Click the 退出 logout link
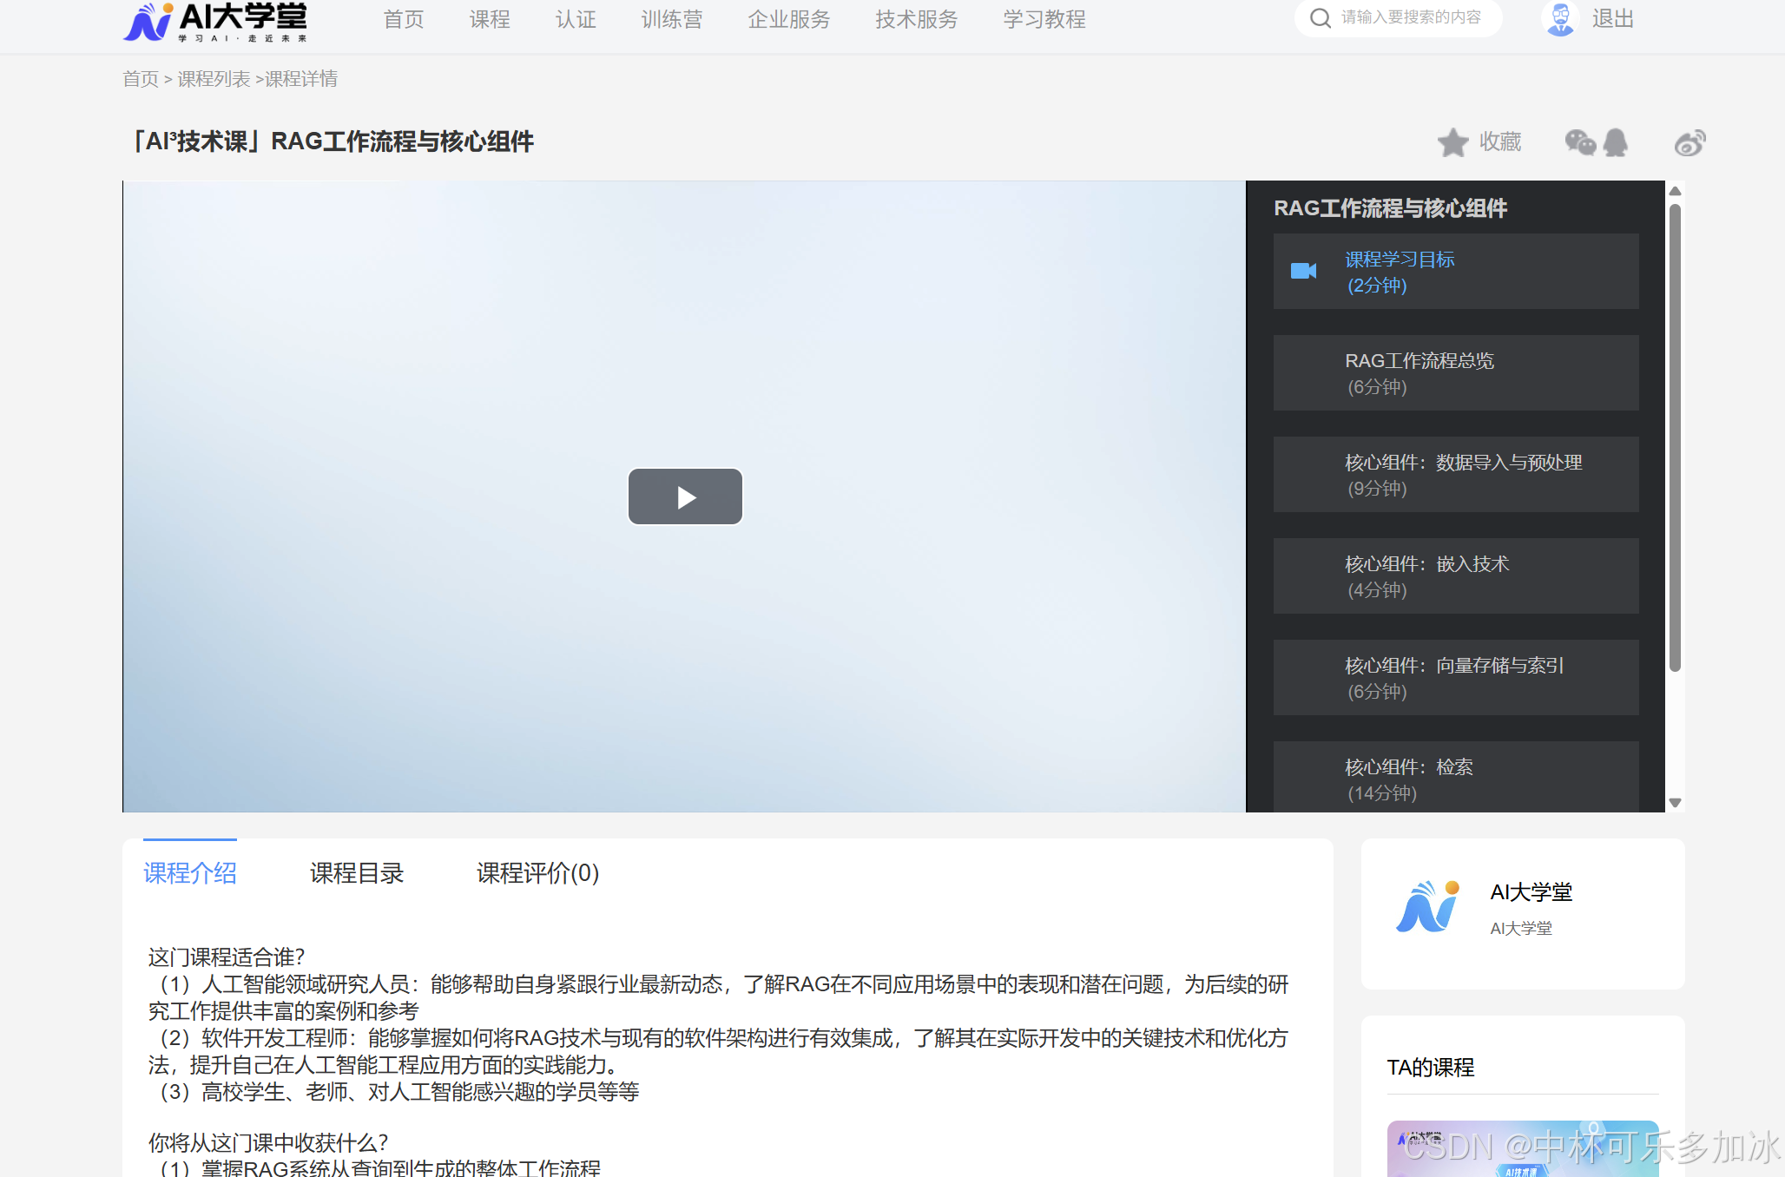Screen dimensions: 1785x1177 tap(1612, 19)
